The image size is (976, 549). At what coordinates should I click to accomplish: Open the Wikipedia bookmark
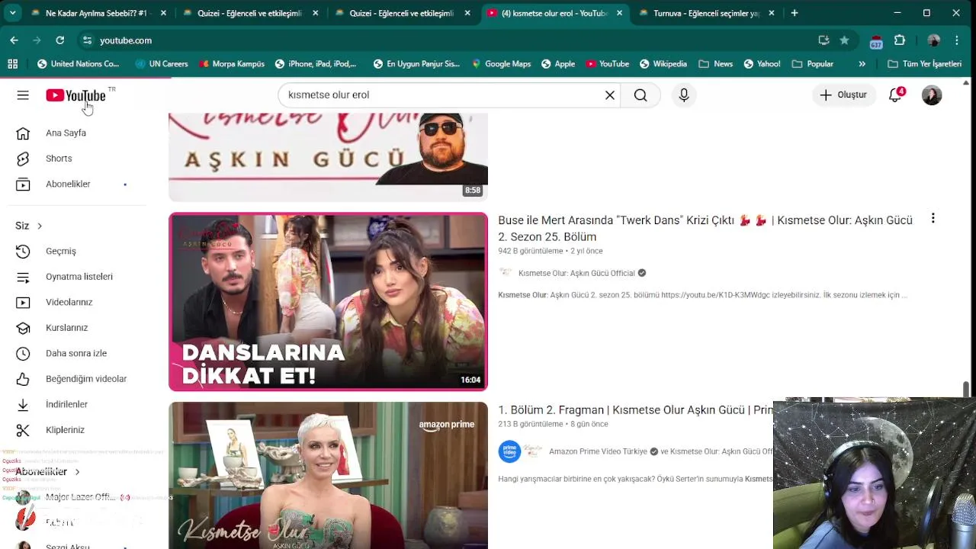click(663, 64)
